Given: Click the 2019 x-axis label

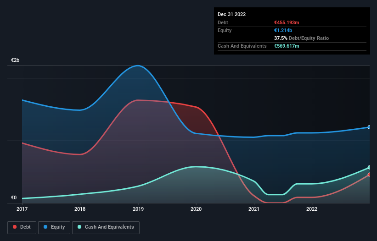Looking at the screenshot, I should click(x=138, y=209).
